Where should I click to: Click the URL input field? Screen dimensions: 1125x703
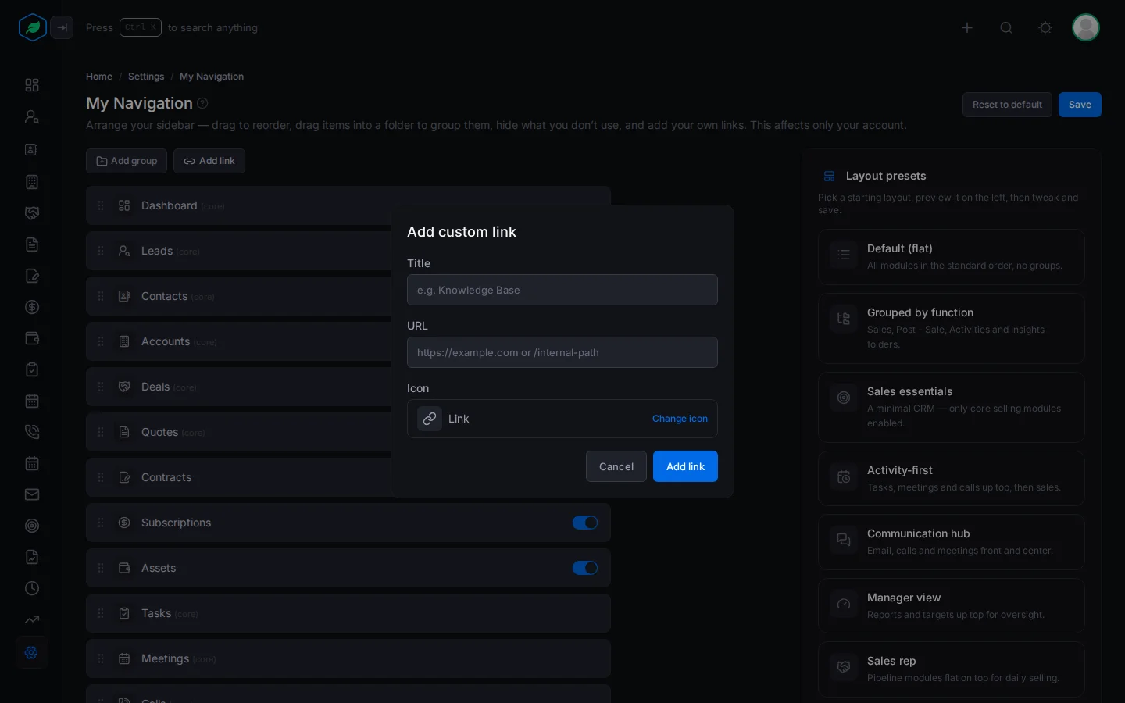[x=562, y=352]
